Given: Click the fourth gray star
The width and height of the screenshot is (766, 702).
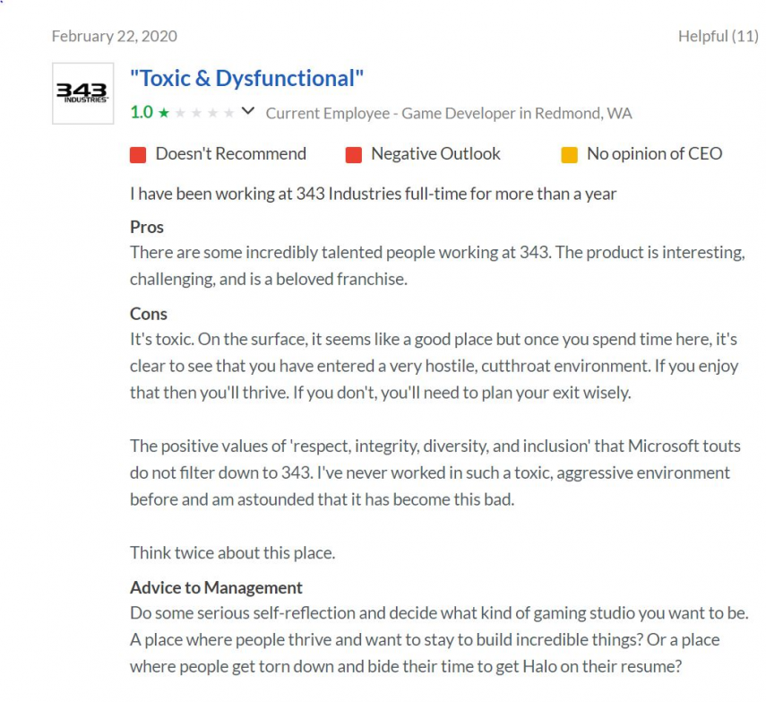Looking at the screenshot, I should (x=212, y=113).
